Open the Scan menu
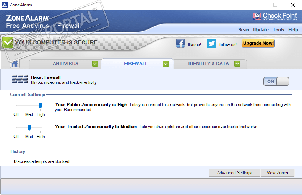 coord(244,30)
